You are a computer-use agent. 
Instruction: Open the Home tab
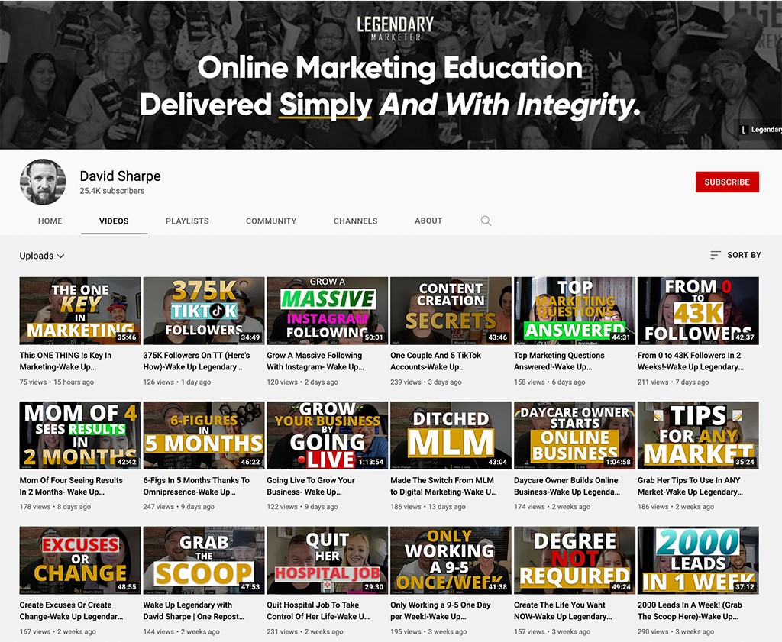tap(50, 221)
